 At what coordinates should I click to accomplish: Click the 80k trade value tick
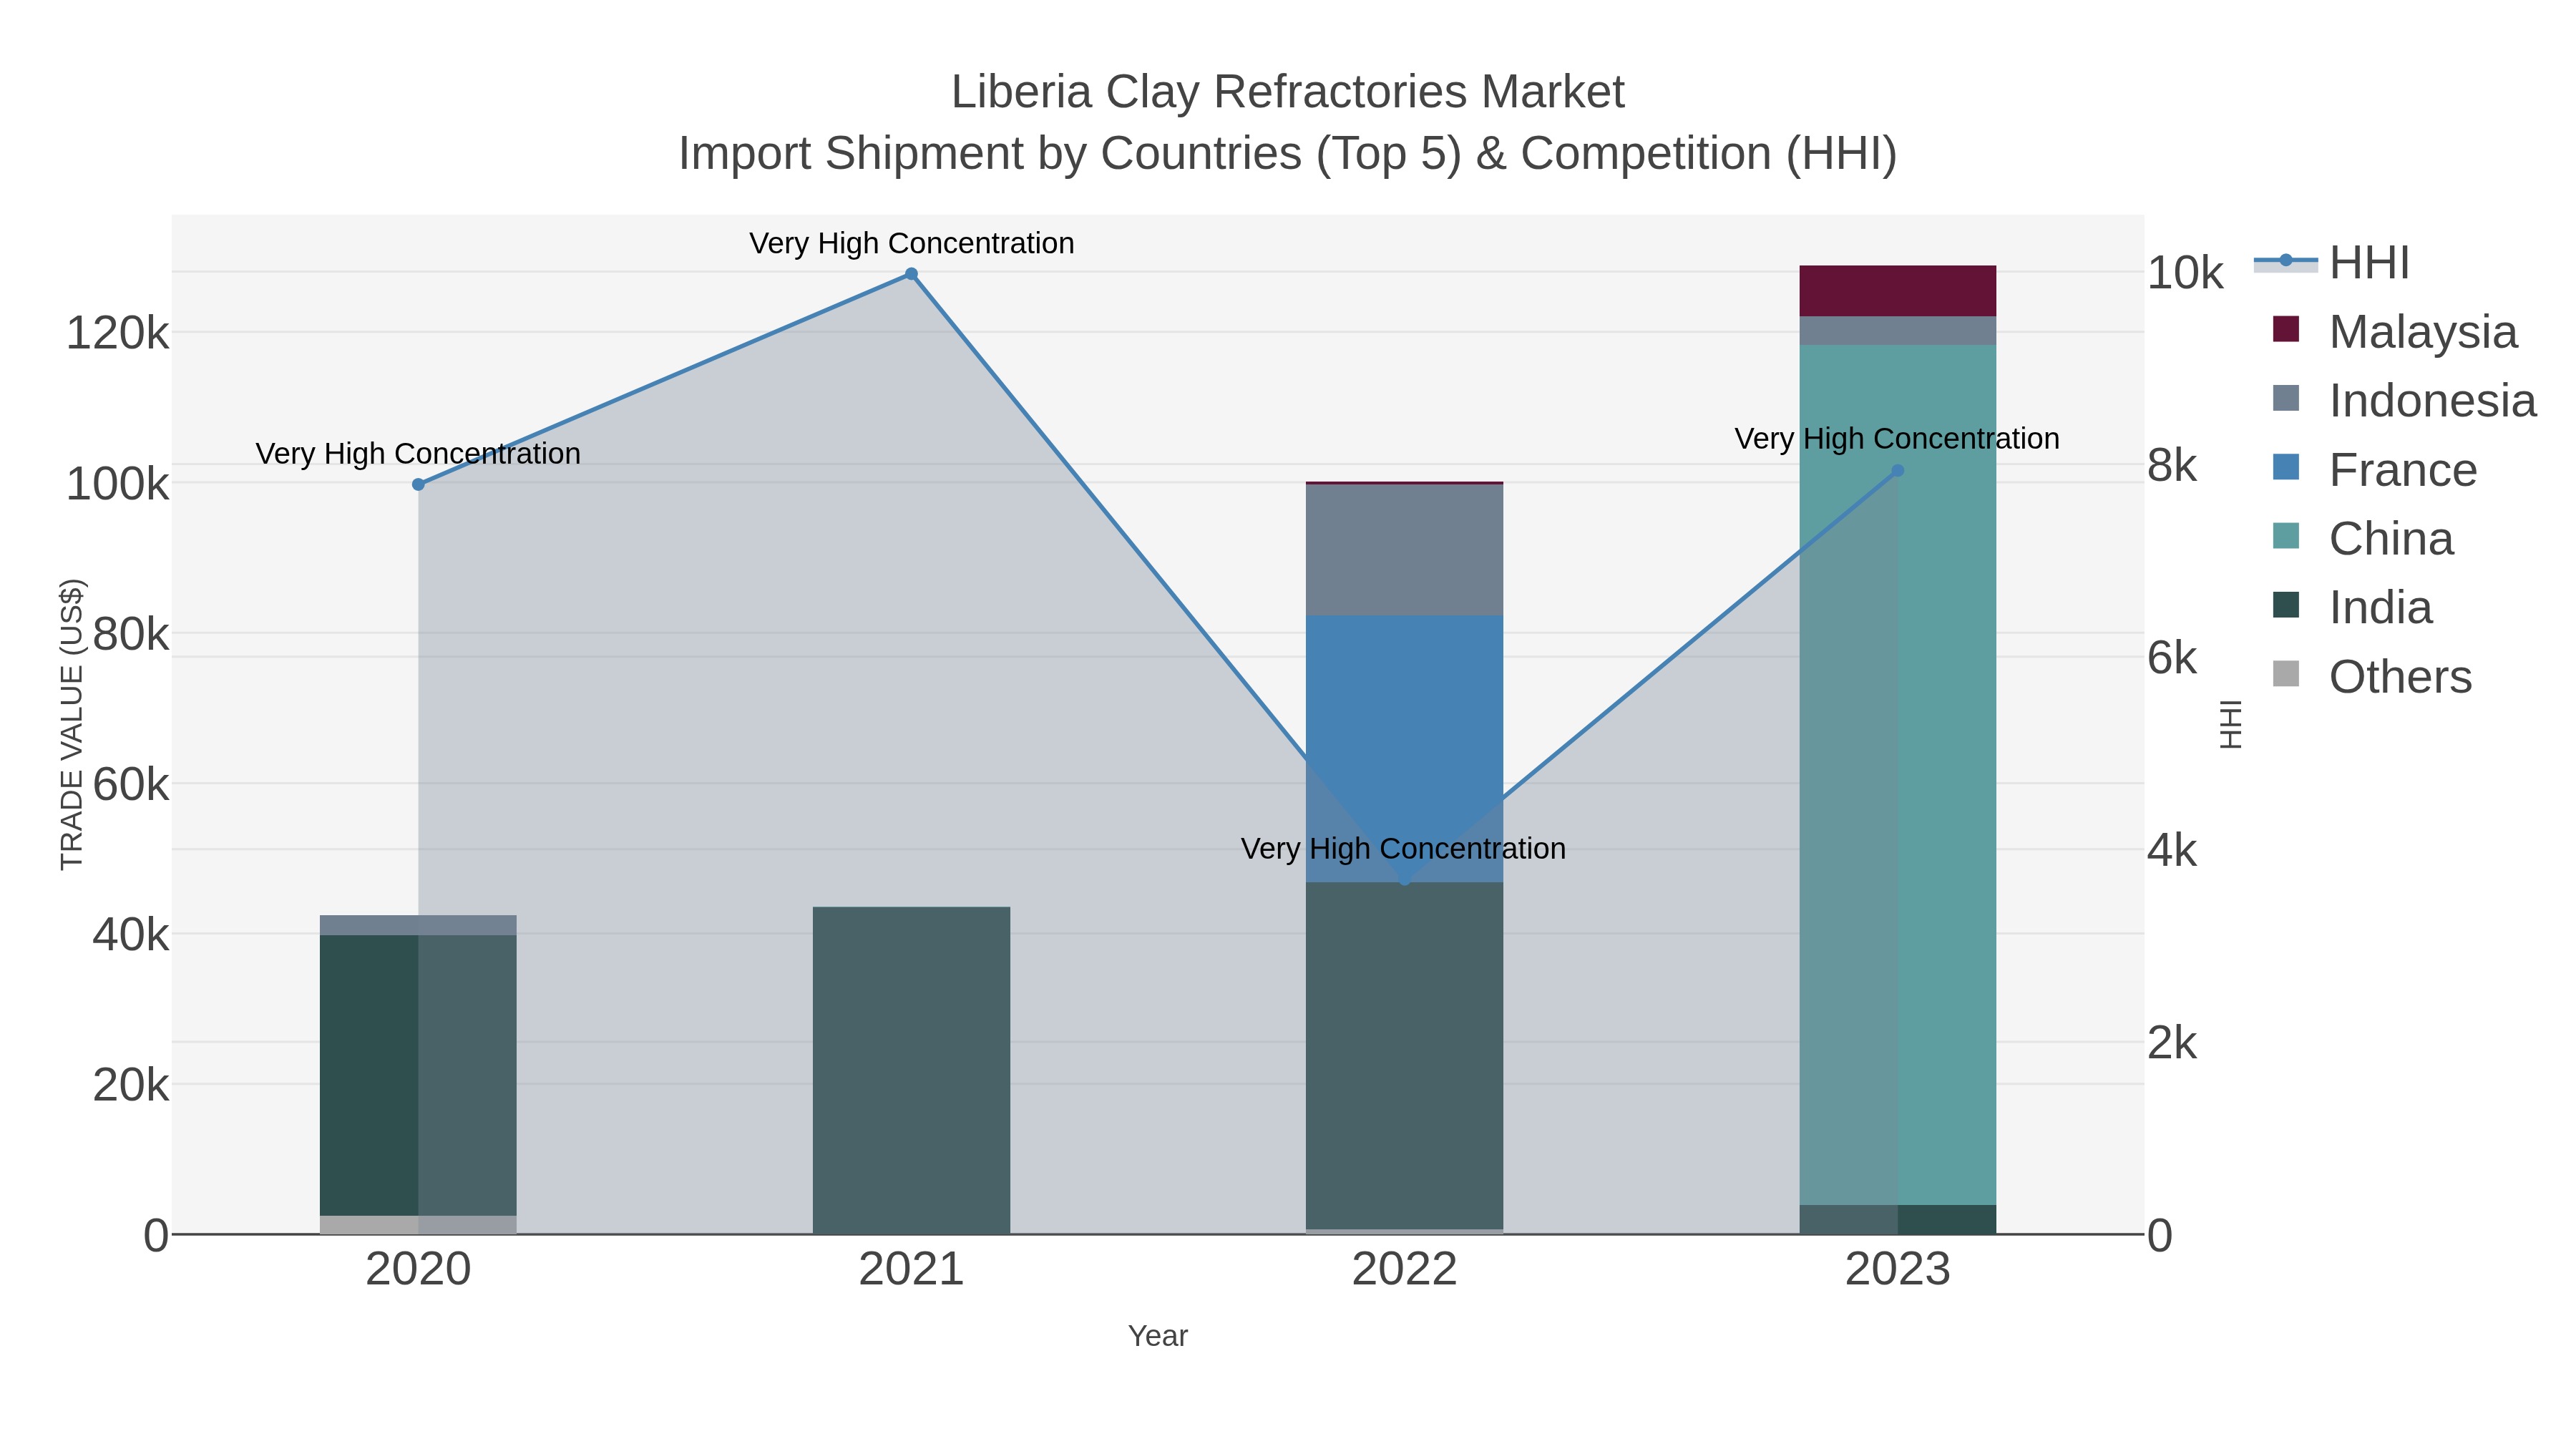coord(131,634)
